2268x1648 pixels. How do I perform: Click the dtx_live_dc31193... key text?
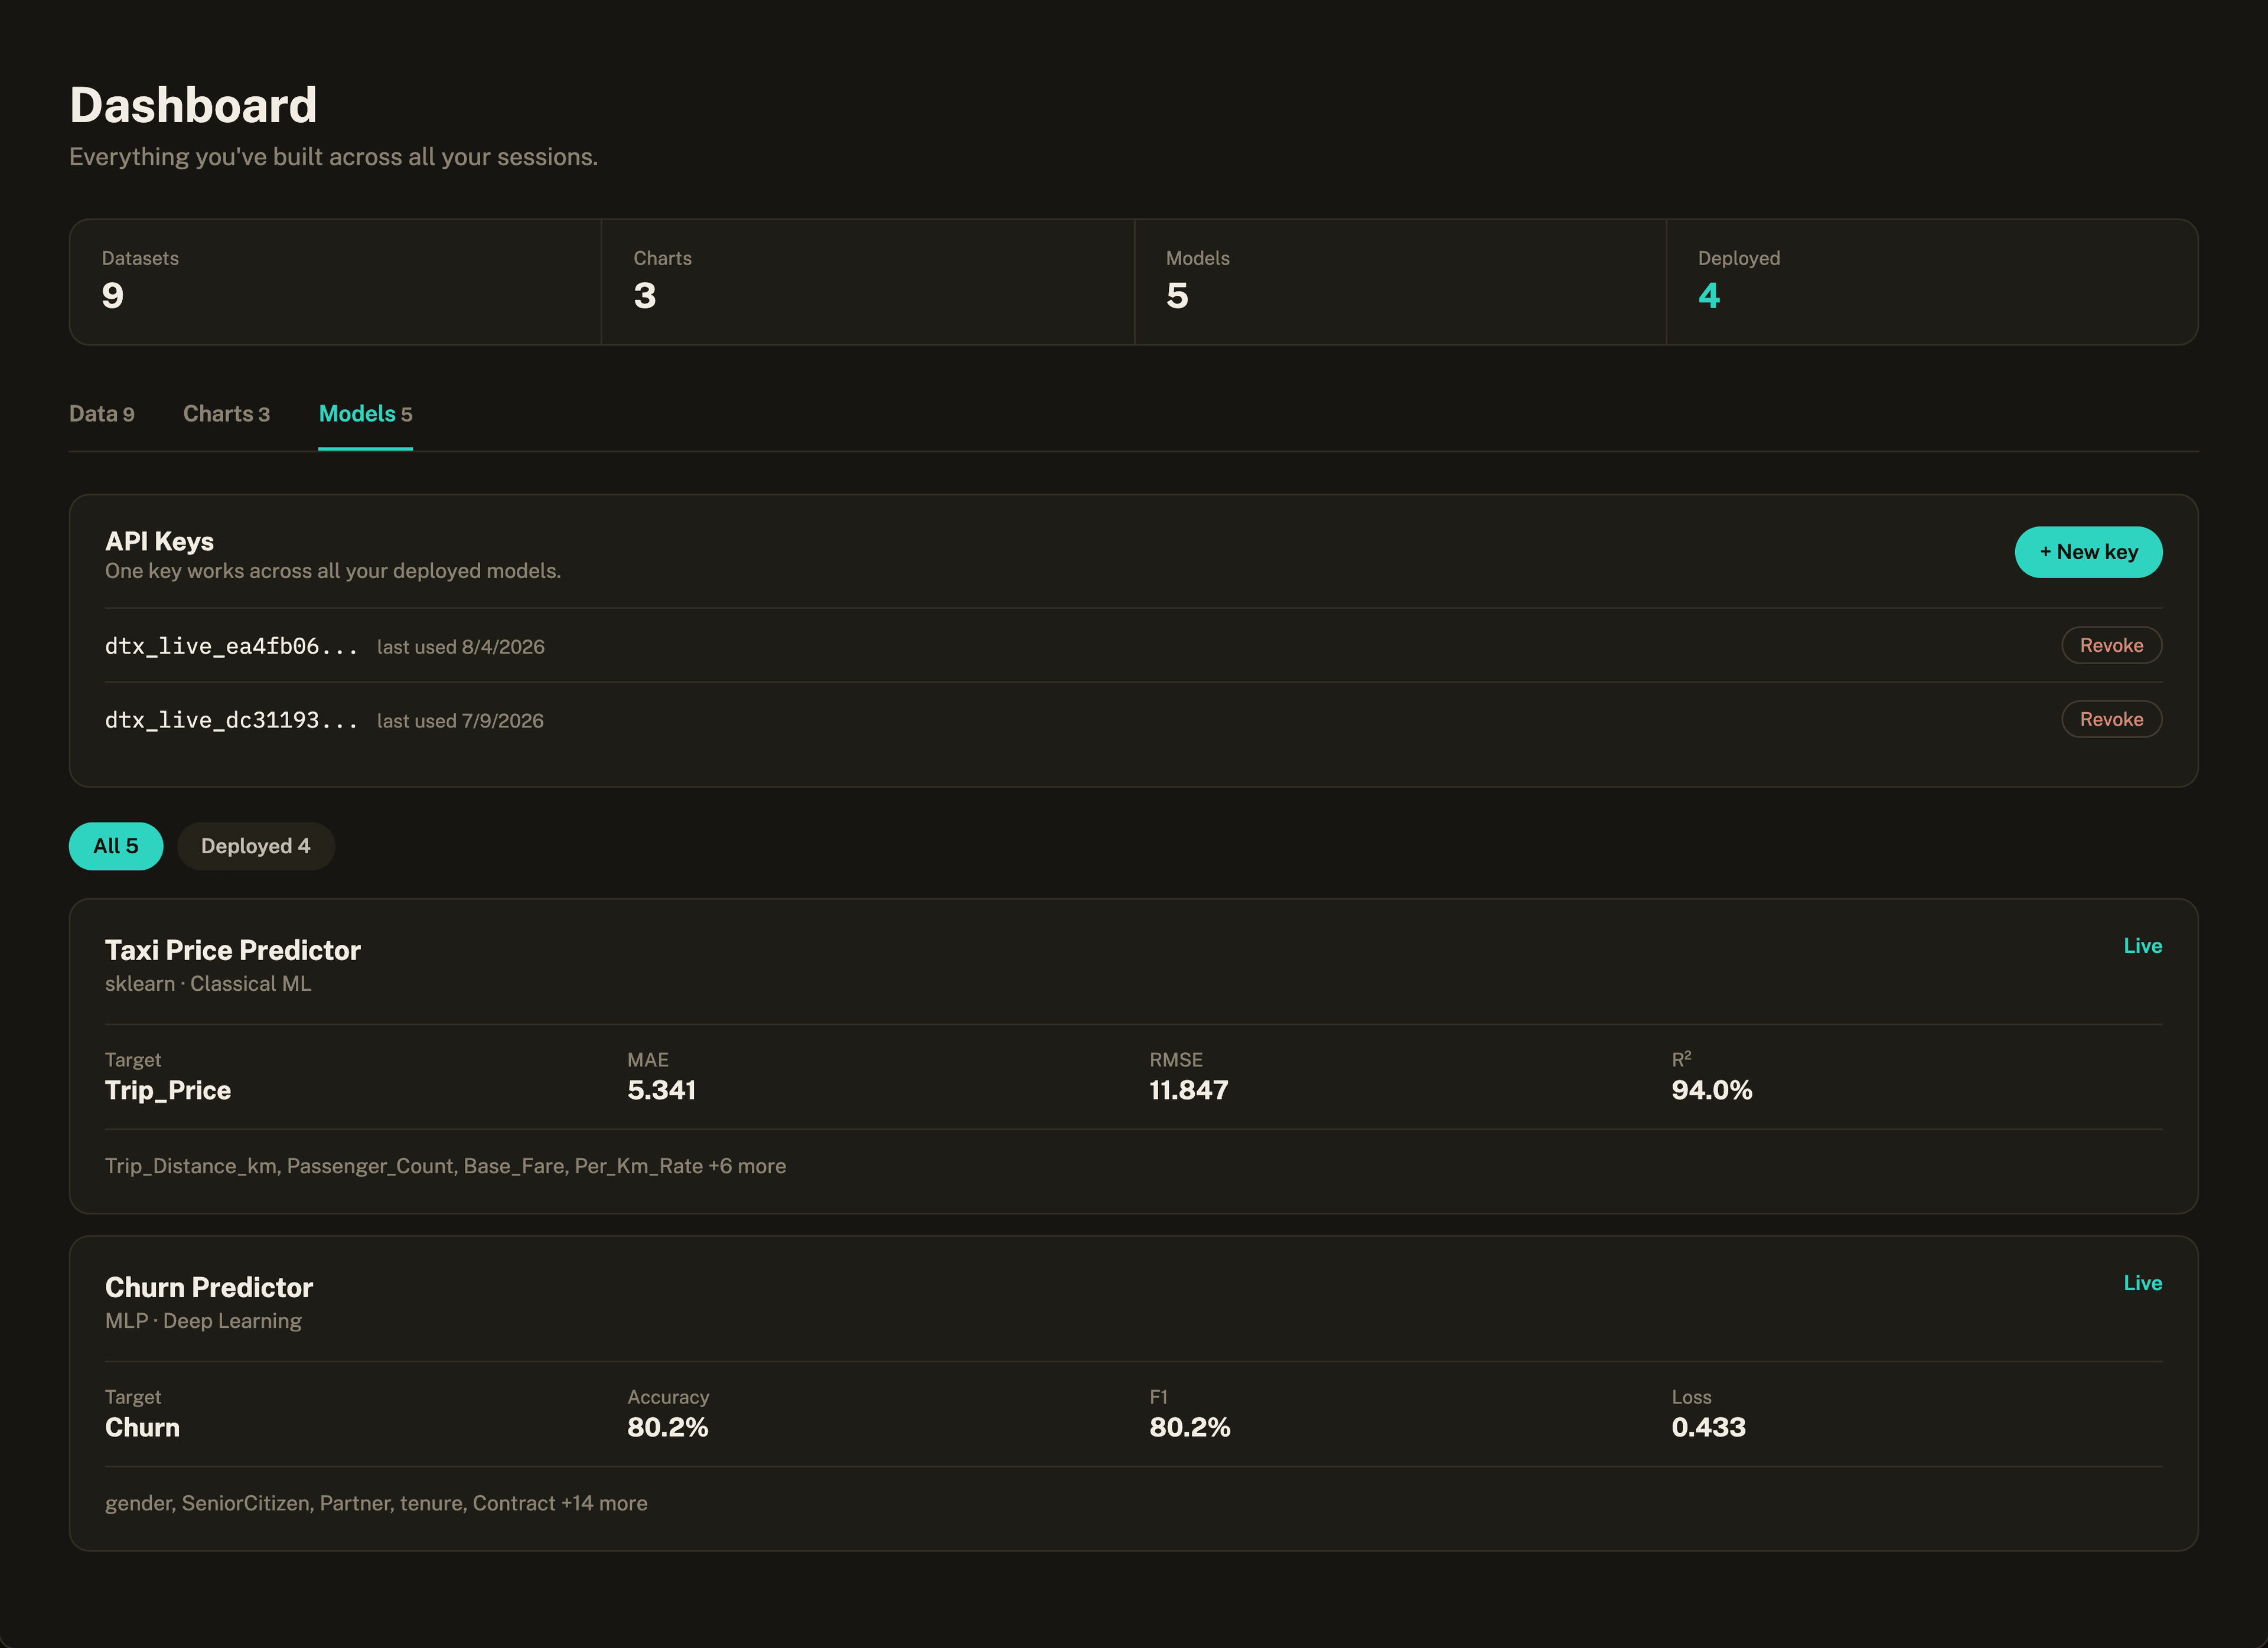pos(231,720)
